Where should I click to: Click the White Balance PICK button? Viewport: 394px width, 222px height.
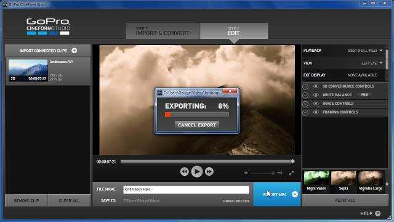click(x=364, y=95)
